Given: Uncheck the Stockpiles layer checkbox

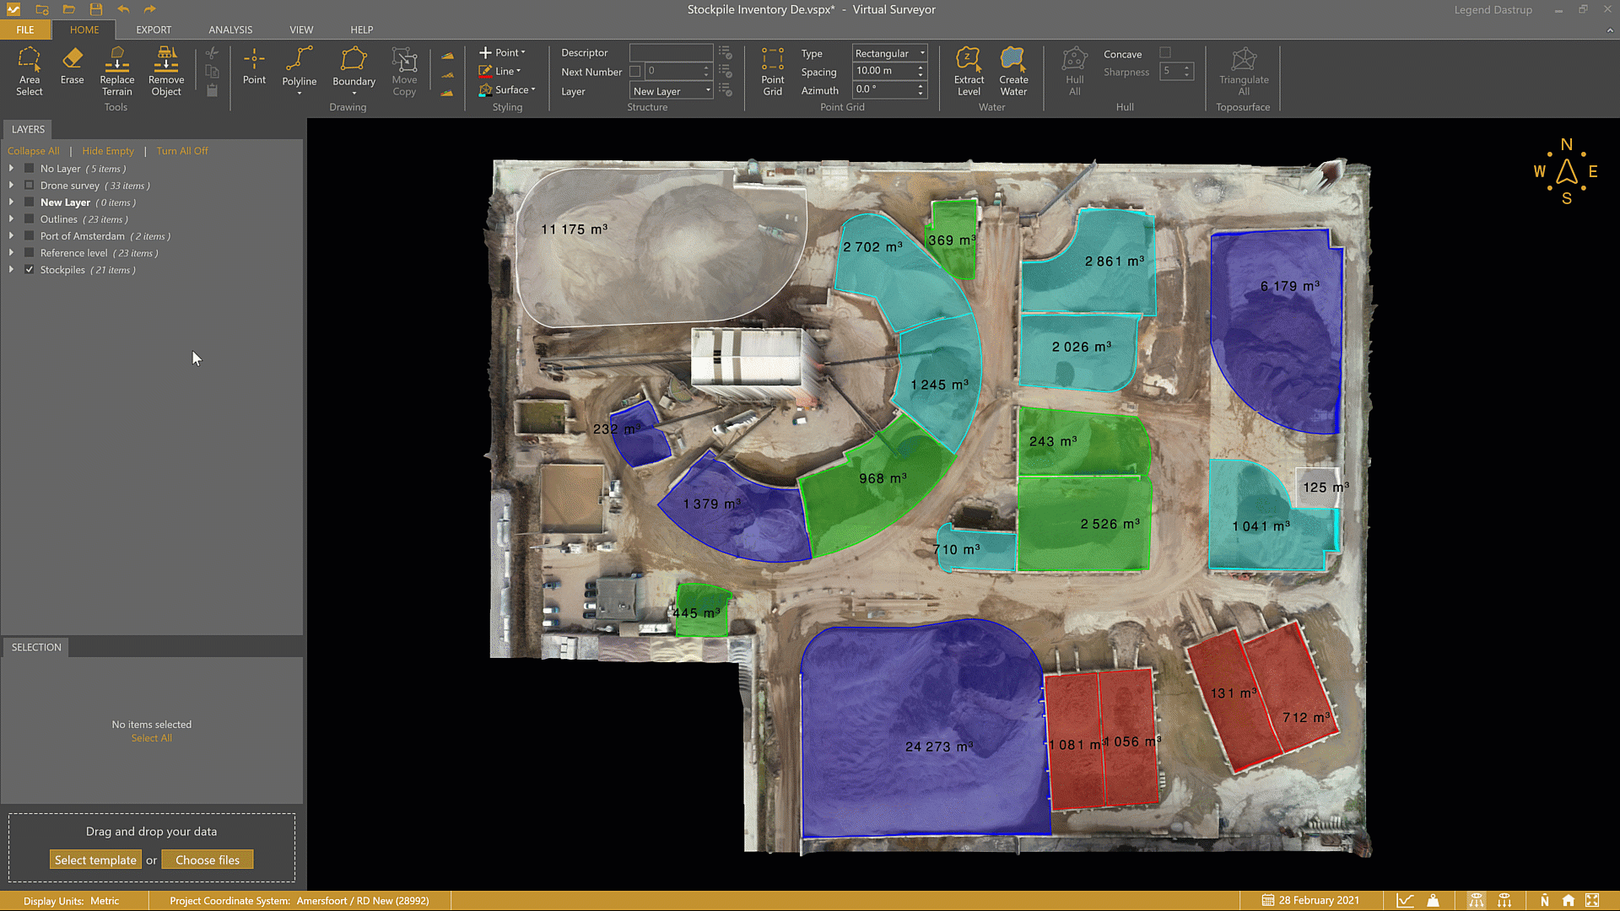Looking at the screenshot, I should tap(30, 270).
